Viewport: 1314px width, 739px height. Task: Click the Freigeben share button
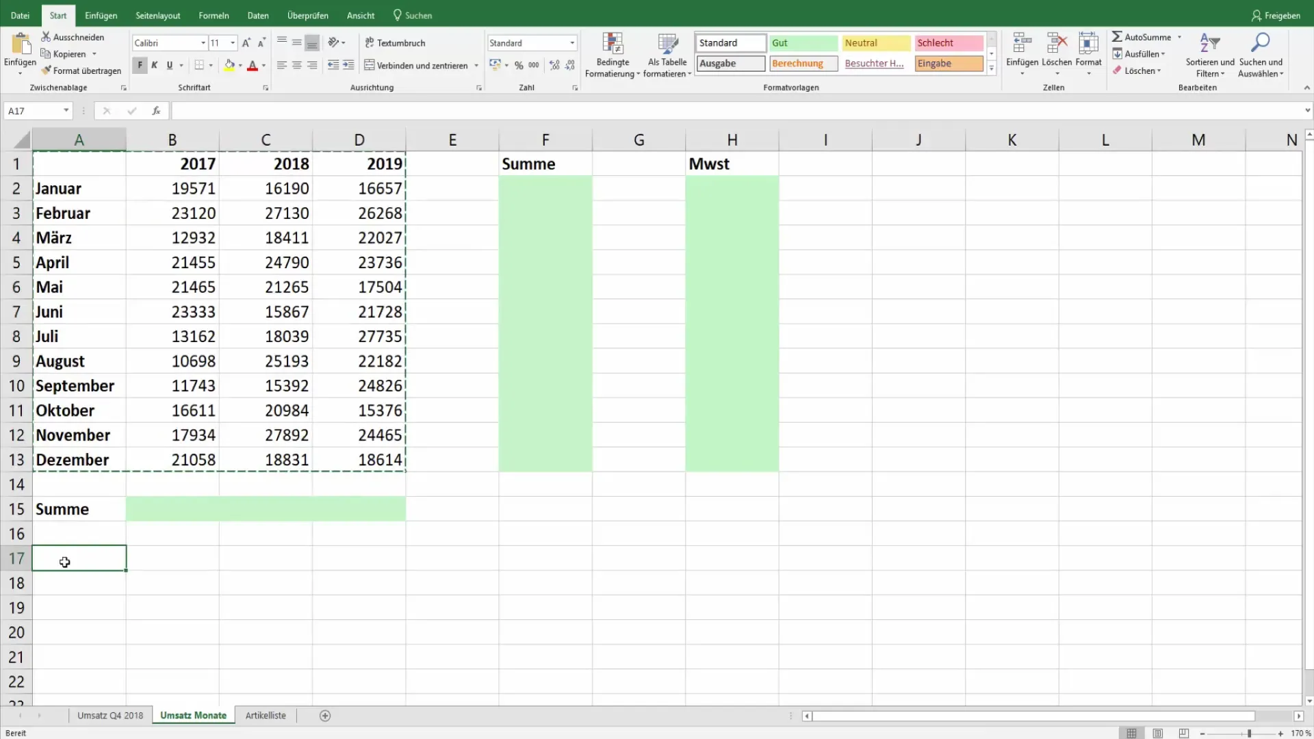click(1276, 15)
